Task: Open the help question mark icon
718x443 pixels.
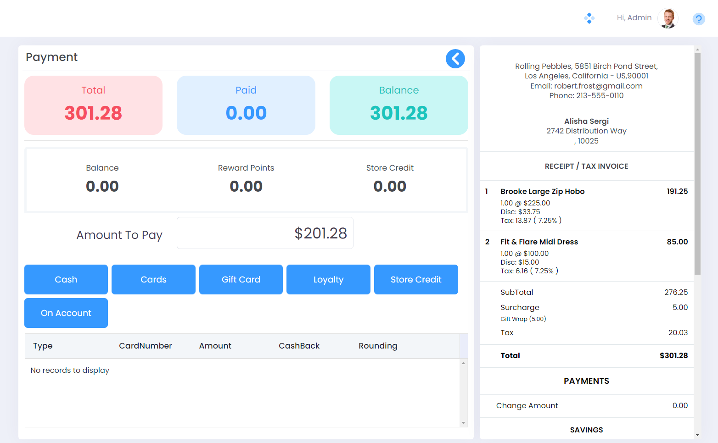Action: point(698,19)
